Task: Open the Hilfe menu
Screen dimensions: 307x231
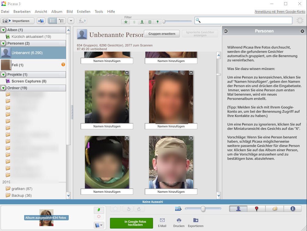Action: [x=111, y=12]
